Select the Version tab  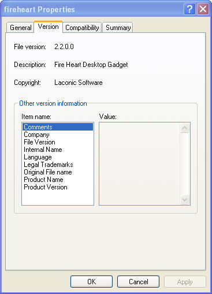point(49,27)
